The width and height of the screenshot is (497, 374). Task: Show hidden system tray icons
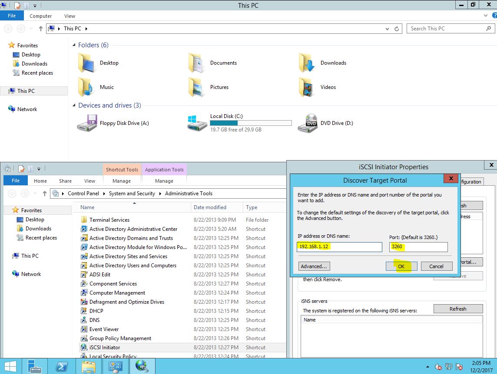coord(428,367)
